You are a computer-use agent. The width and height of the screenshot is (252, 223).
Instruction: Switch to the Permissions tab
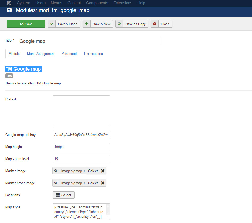93,54
